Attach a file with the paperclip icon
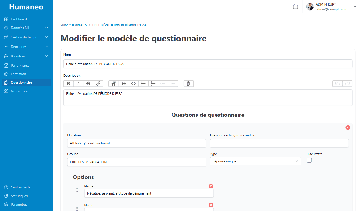The image size is (363, 211). point(188,84)
